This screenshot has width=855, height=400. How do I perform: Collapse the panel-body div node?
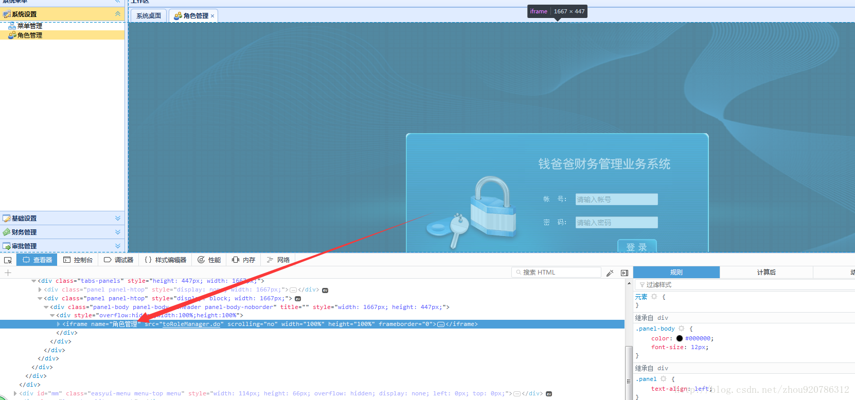pos(46,307)
